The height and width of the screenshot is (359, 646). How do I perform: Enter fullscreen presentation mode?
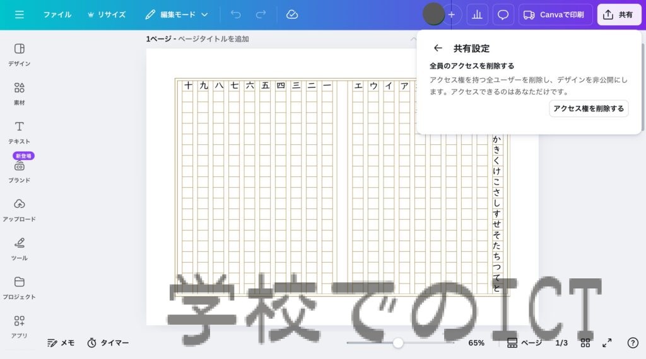click(x=607, y=343)
